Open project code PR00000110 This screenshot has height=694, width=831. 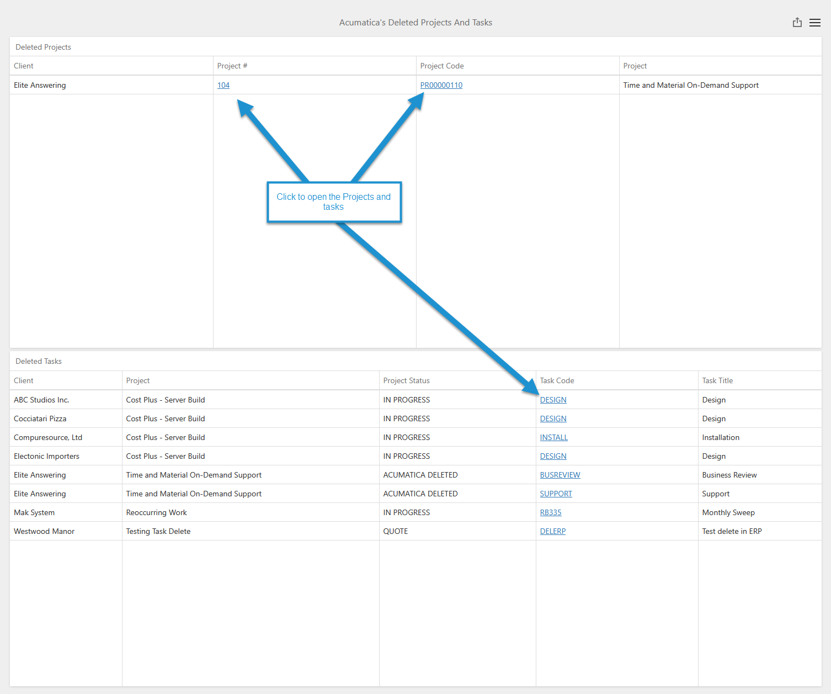click(x=441, y=85)
